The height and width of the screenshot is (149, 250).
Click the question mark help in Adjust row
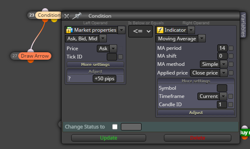point(69,79)
